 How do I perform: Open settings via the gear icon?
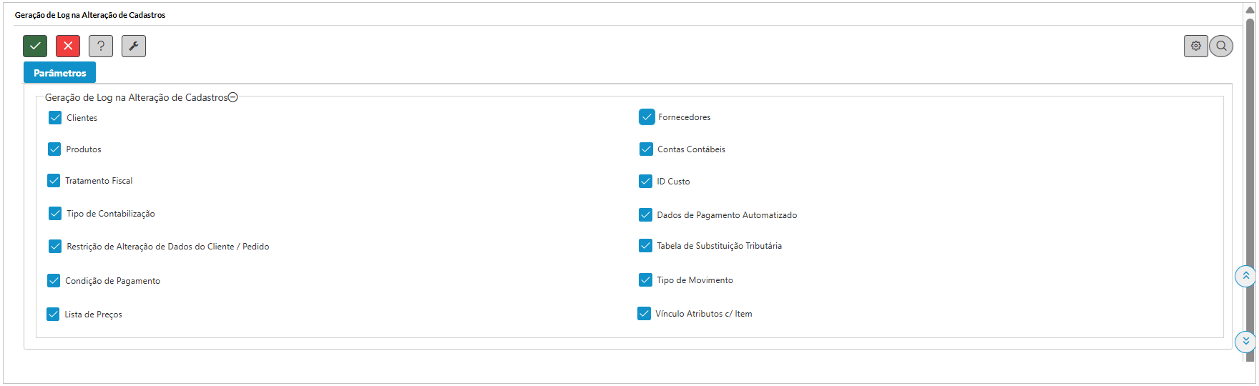pos(1195,46)
